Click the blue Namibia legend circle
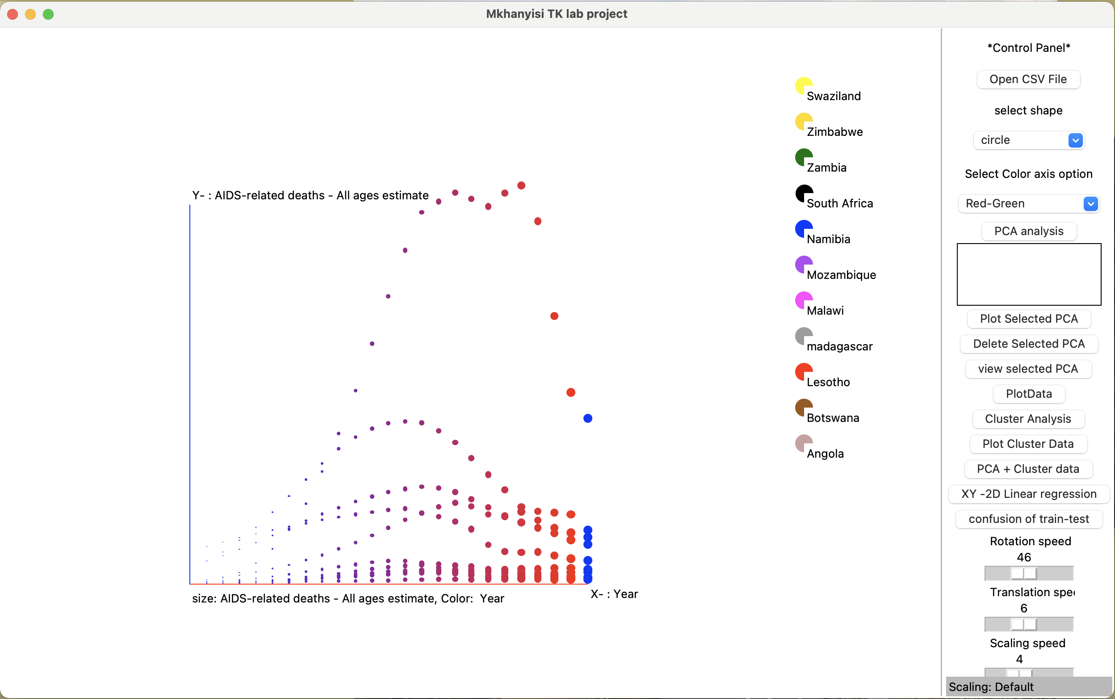 803,228
